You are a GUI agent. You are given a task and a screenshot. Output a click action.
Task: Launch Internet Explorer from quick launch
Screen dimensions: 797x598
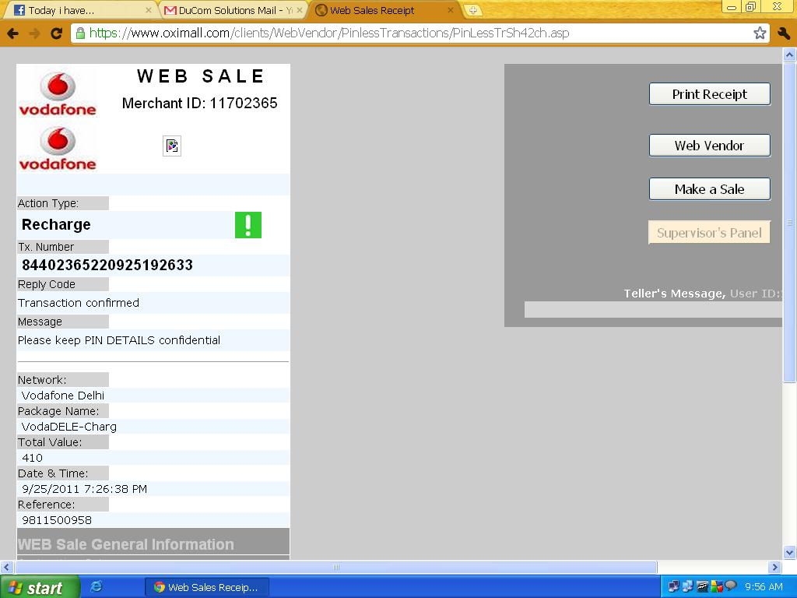point(96,587)
